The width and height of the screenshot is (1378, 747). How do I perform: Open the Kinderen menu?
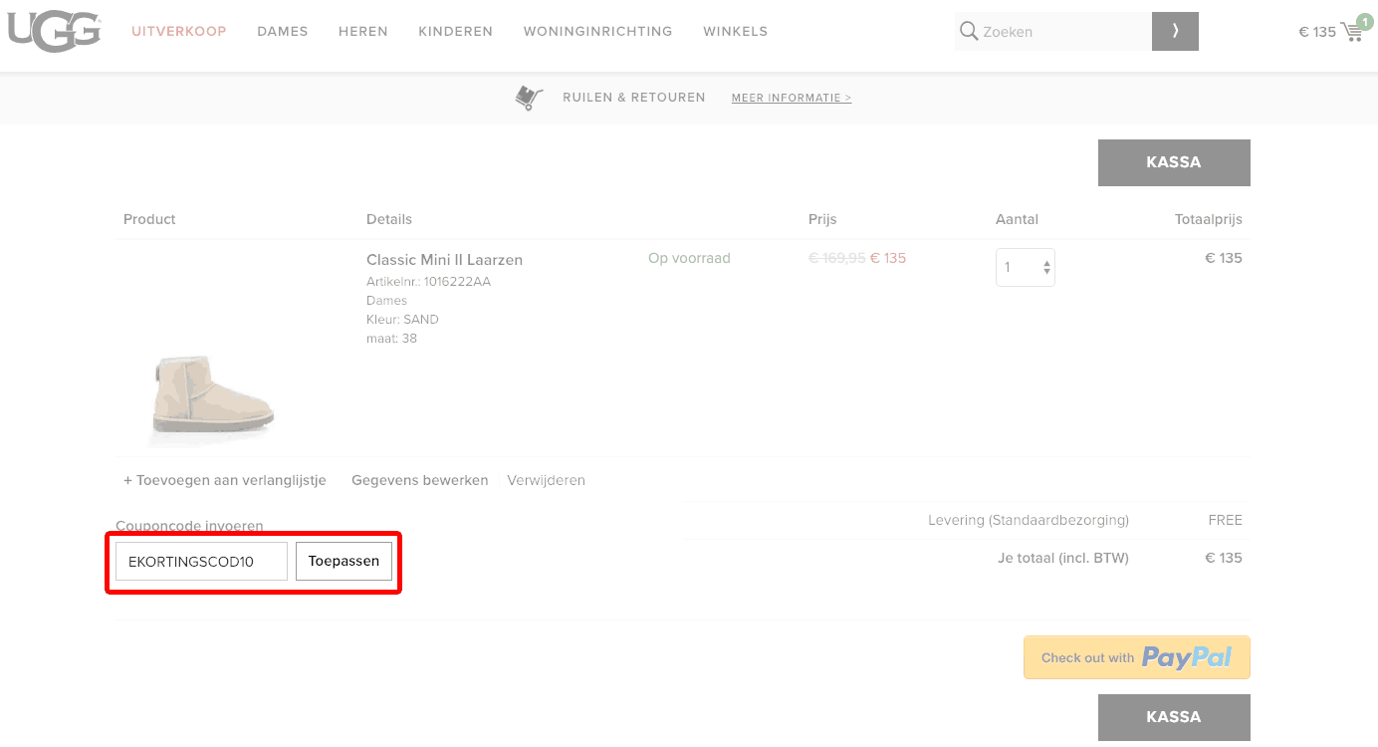point(456,31)
